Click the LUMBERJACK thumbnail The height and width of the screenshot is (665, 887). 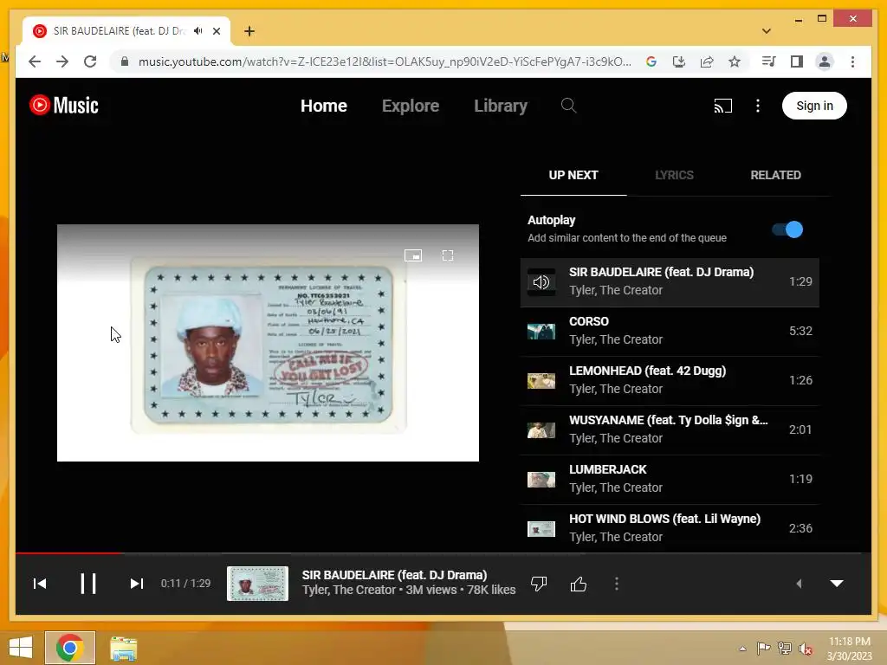[541, 480]
